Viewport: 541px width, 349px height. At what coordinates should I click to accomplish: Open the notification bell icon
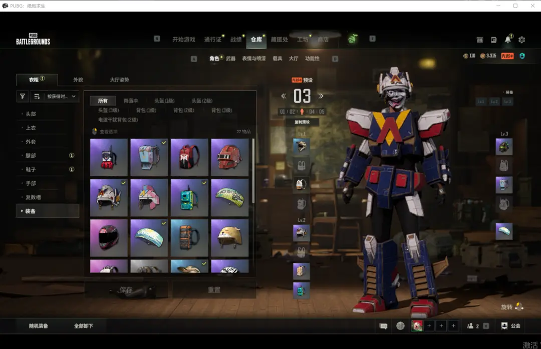(508, 40)
